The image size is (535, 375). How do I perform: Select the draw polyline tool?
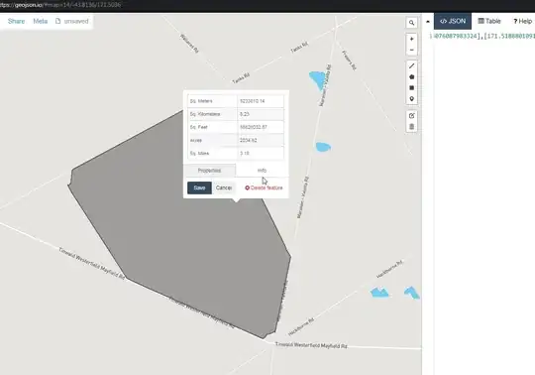tap(411, 65)
